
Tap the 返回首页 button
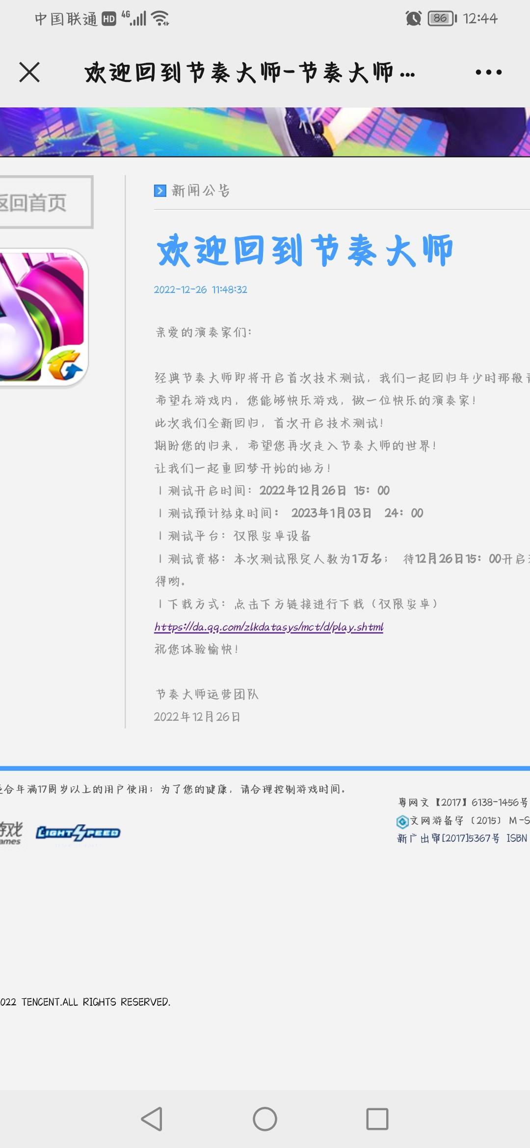pos(46,202)
